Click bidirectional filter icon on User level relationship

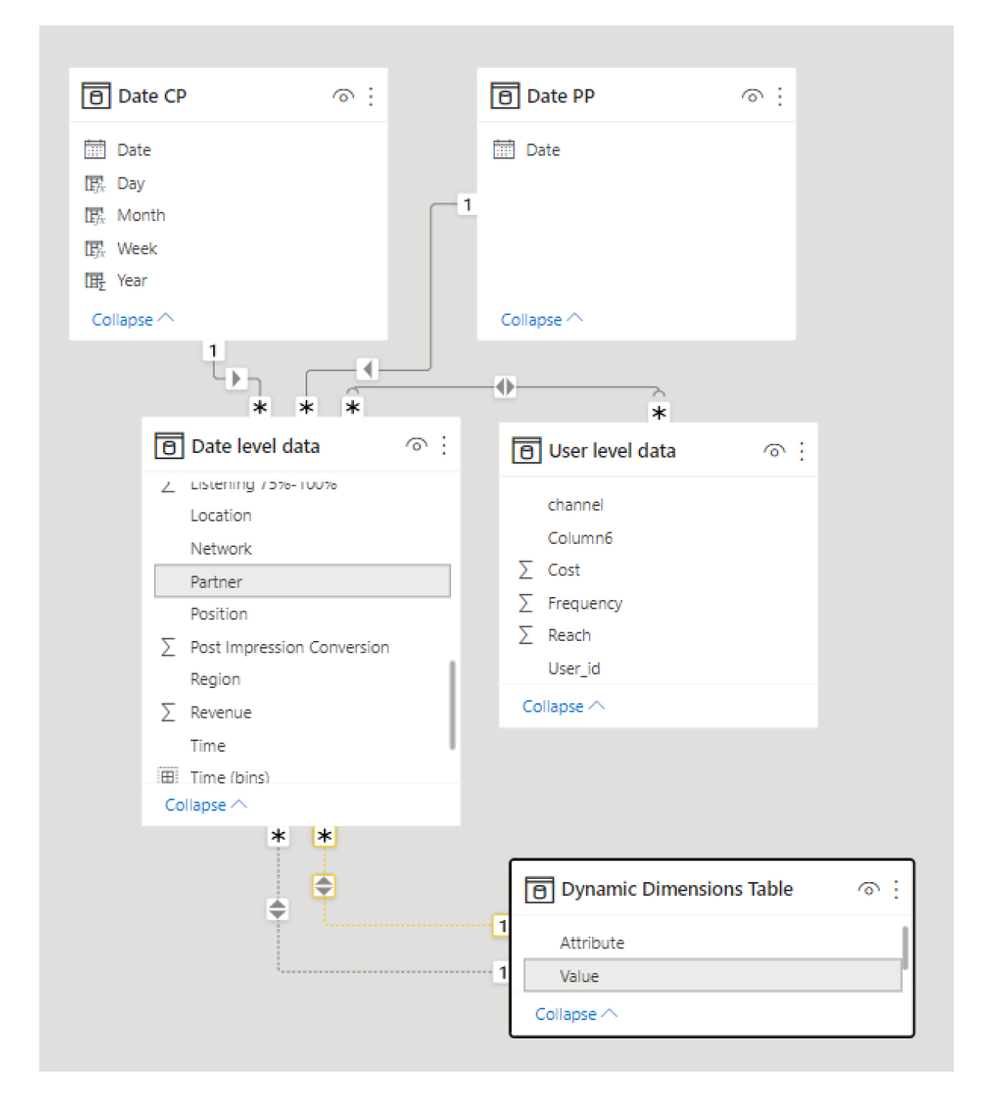tap(505, 386)
